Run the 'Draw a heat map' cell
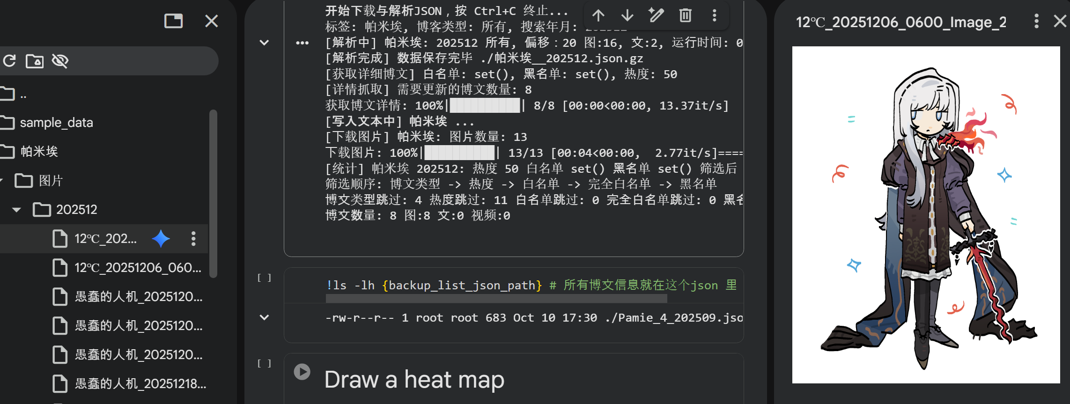Image resolution: width=1070 pixels, height=404 pixels. (x=302, y=372)
